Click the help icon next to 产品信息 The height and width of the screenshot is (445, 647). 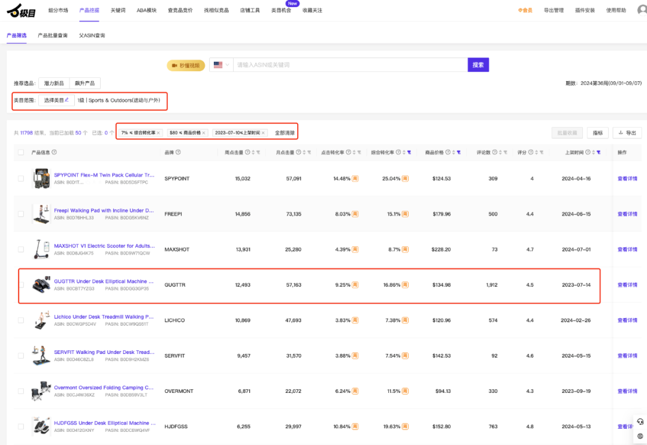pos(55,152)
